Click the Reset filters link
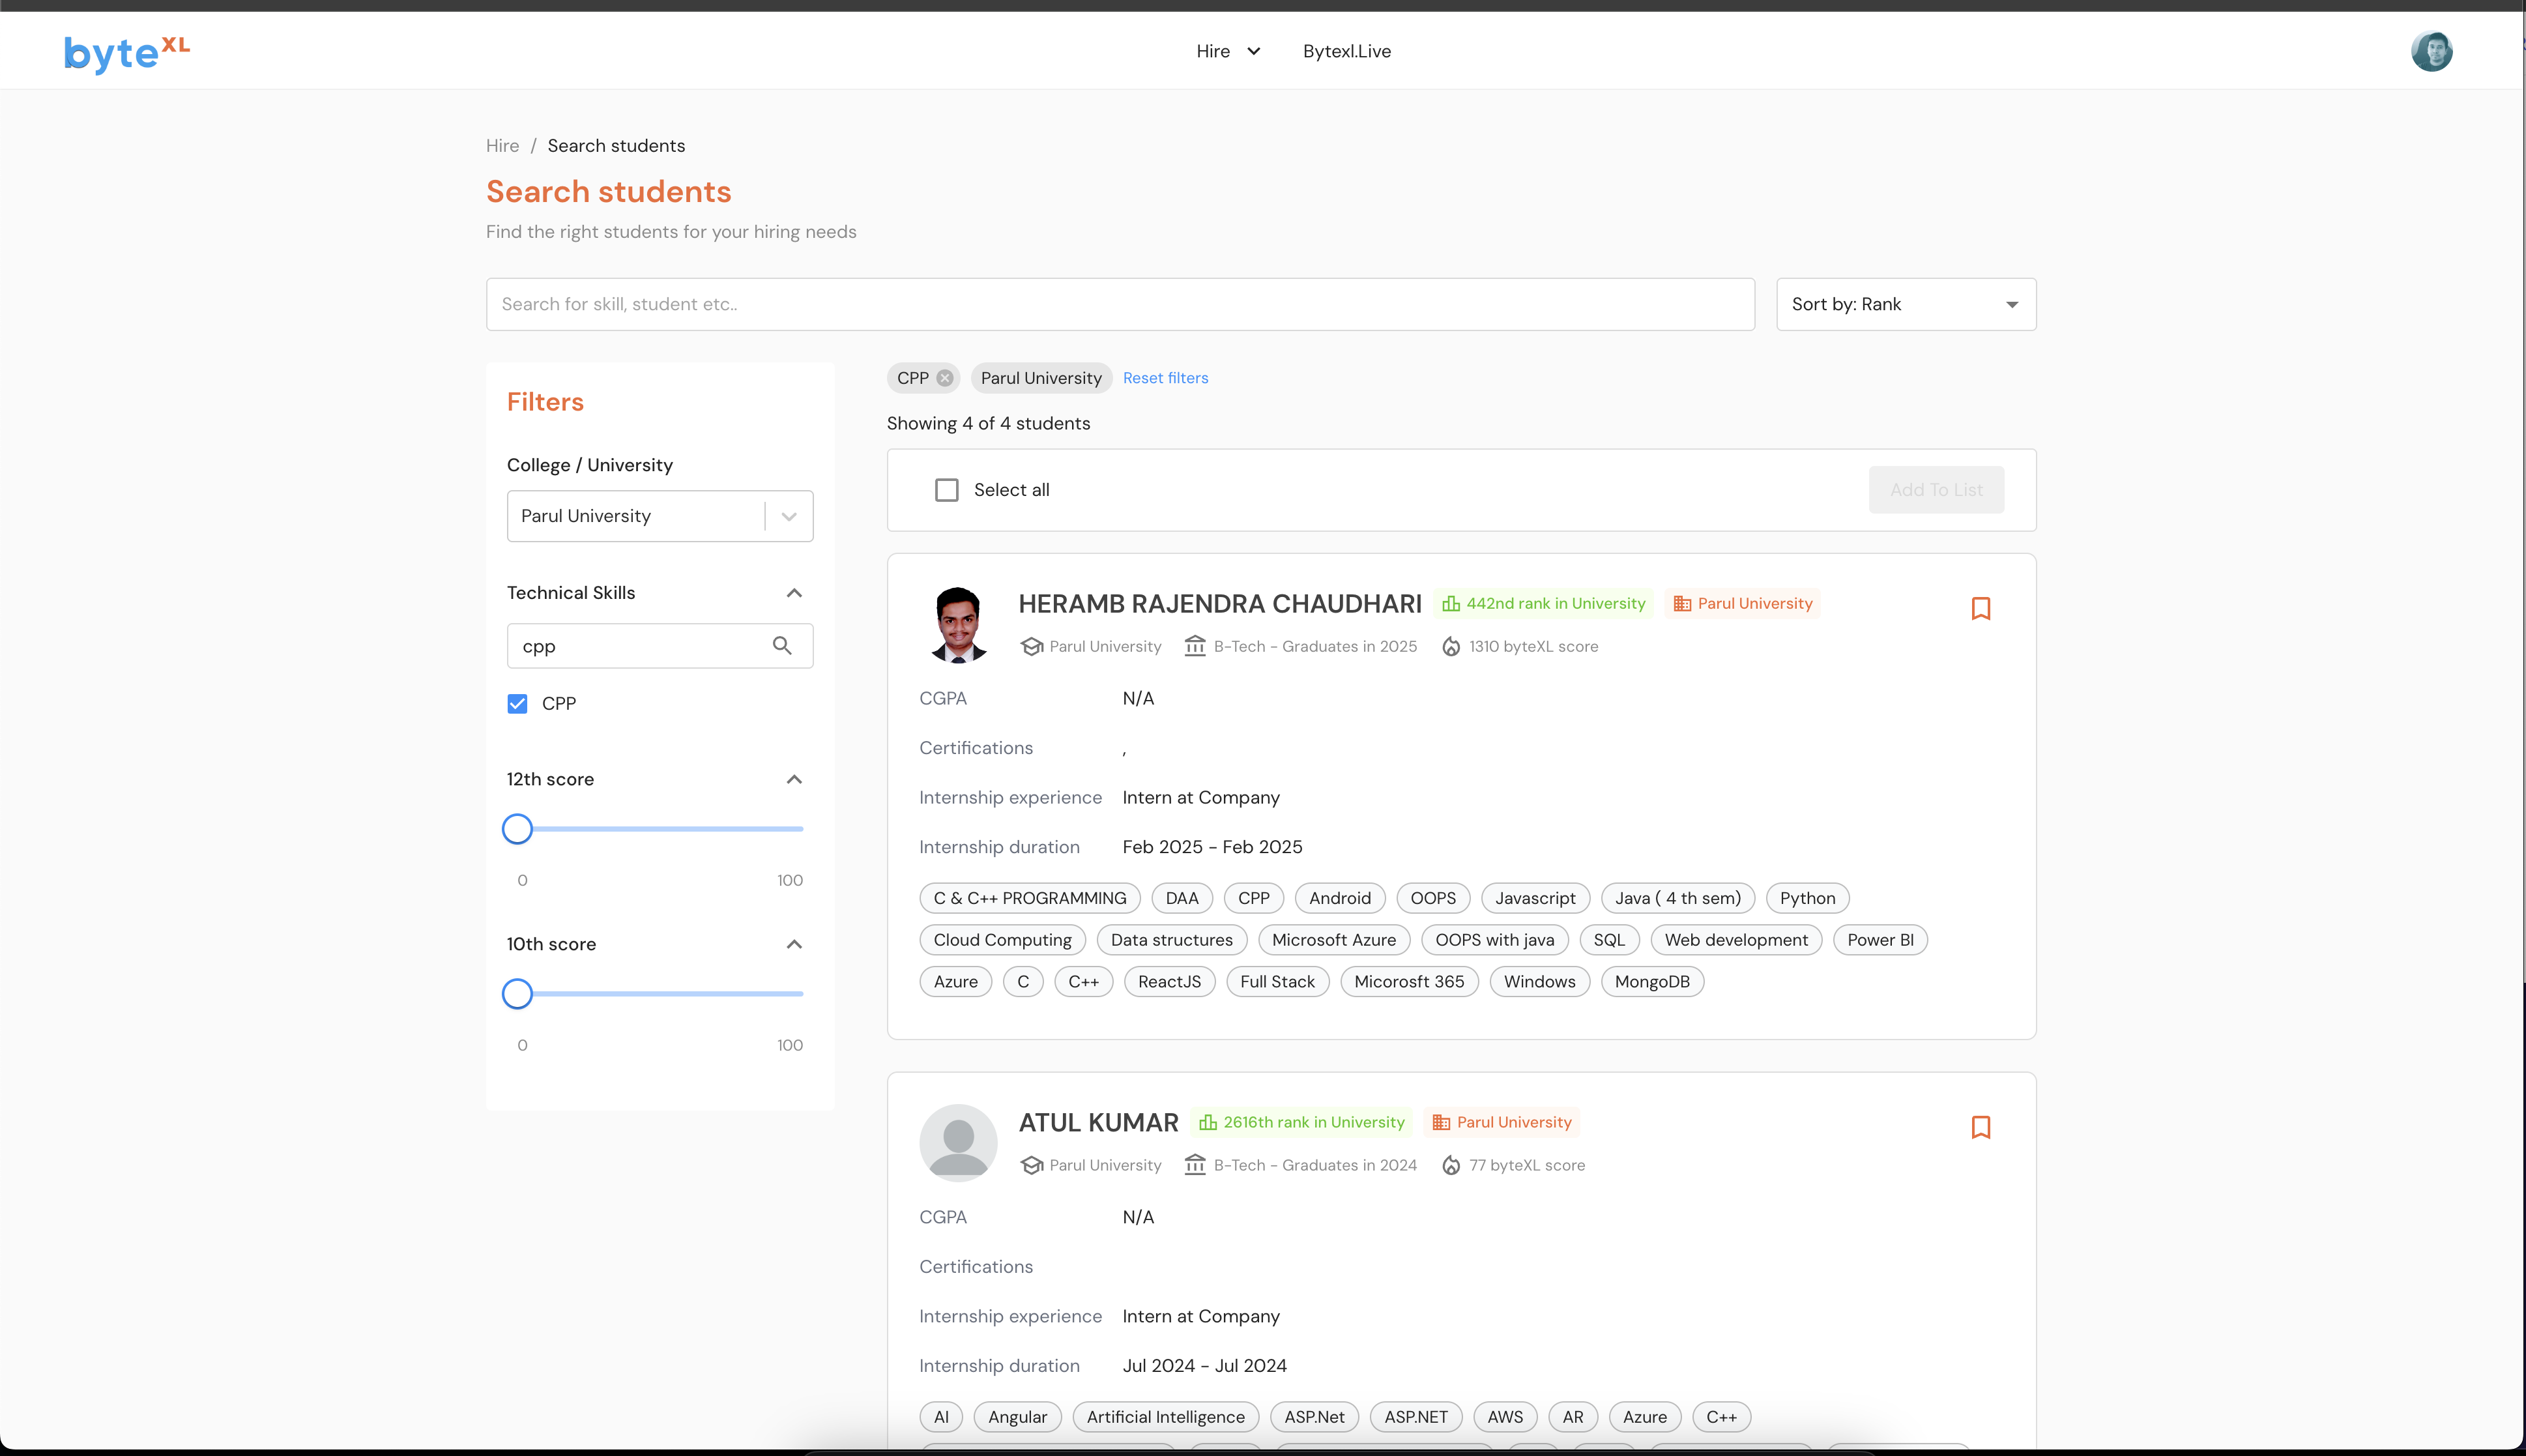 click(x=1165, y=378)
